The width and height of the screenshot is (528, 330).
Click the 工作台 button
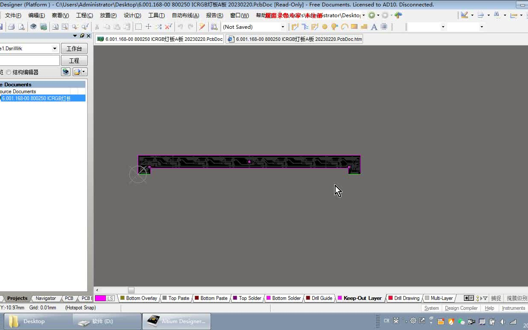[74, 48]
